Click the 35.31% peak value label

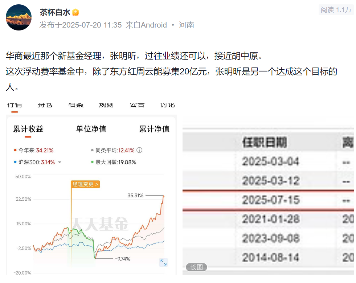tap(135, 196)
